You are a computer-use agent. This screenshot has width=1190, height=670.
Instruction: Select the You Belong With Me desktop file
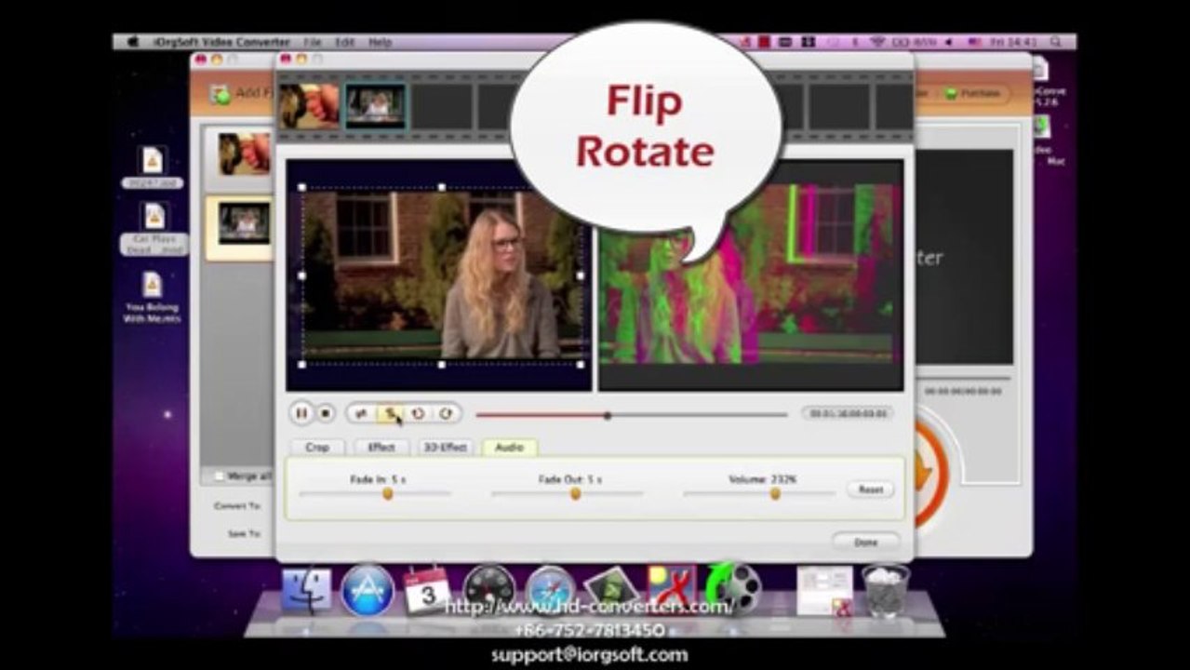point(153,297)
